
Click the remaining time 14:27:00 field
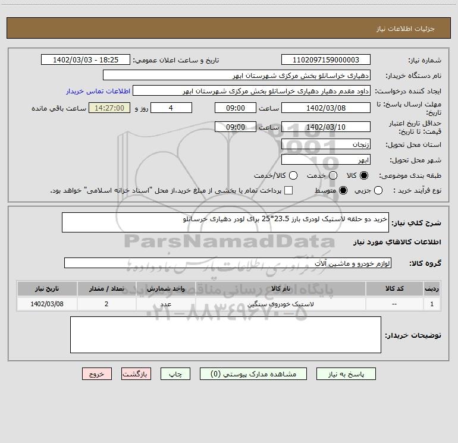pyautogui.click(x=109, y=108)
